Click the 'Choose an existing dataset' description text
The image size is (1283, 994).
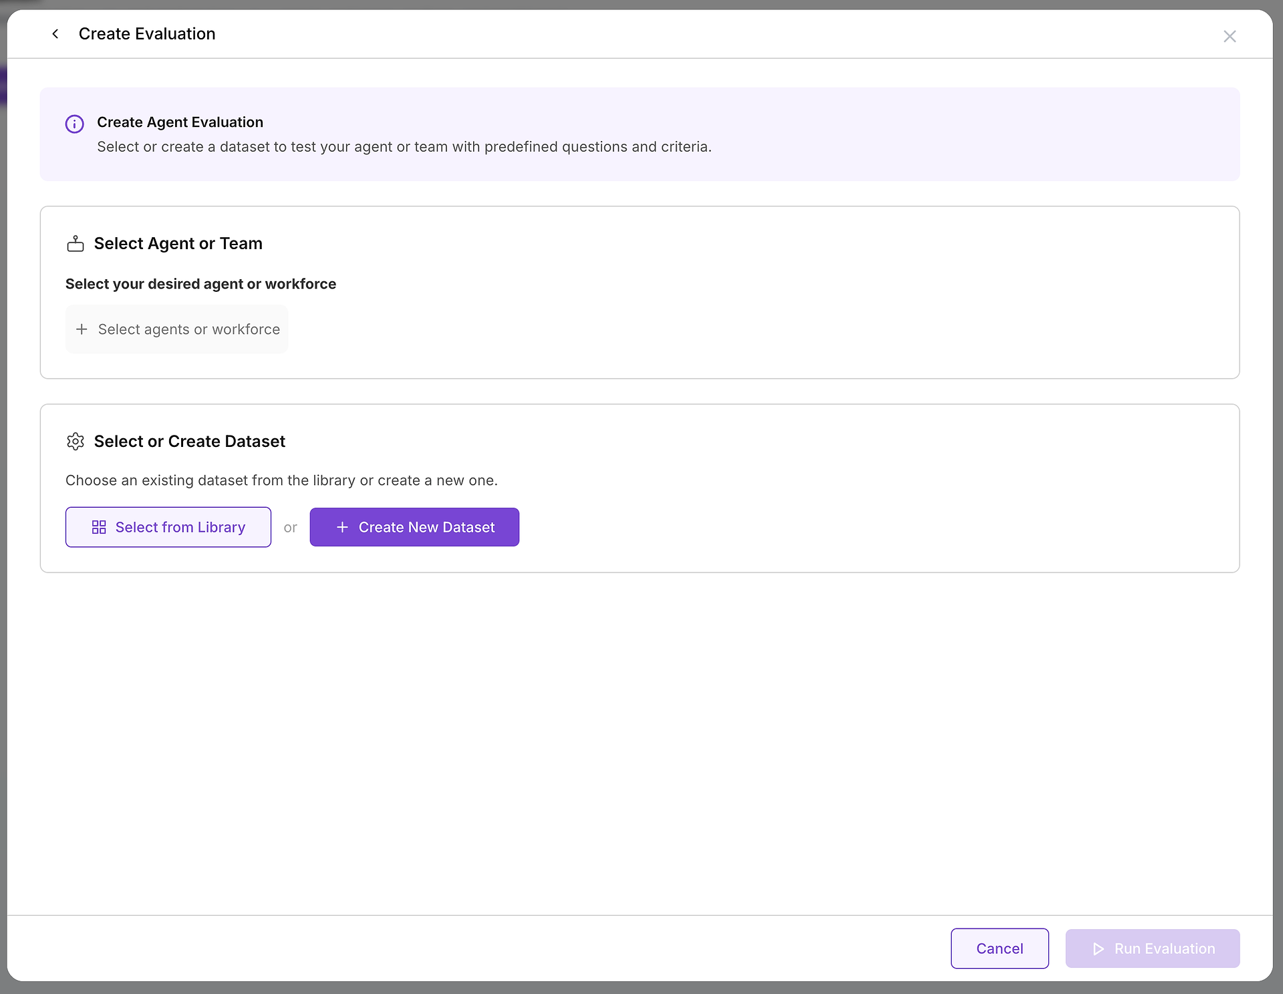281,480
